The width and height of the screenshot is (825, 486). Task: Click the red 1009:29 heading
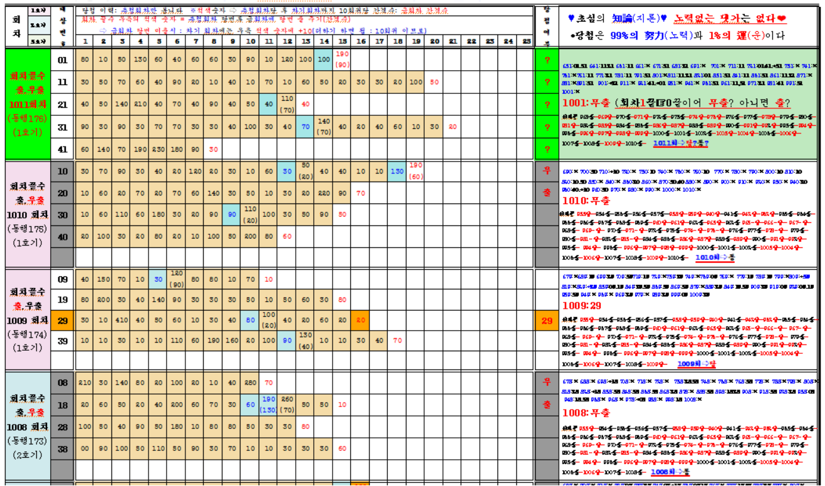pos(583,307)
